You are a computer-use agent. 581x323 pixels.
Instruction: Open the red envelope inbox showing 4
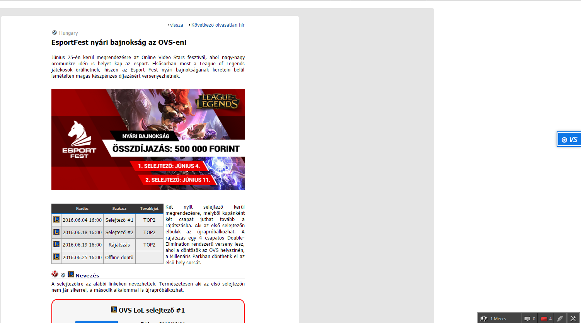[546, 318]
